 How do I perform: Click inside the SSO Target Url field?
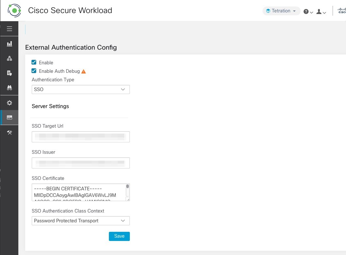coord(80,136)
